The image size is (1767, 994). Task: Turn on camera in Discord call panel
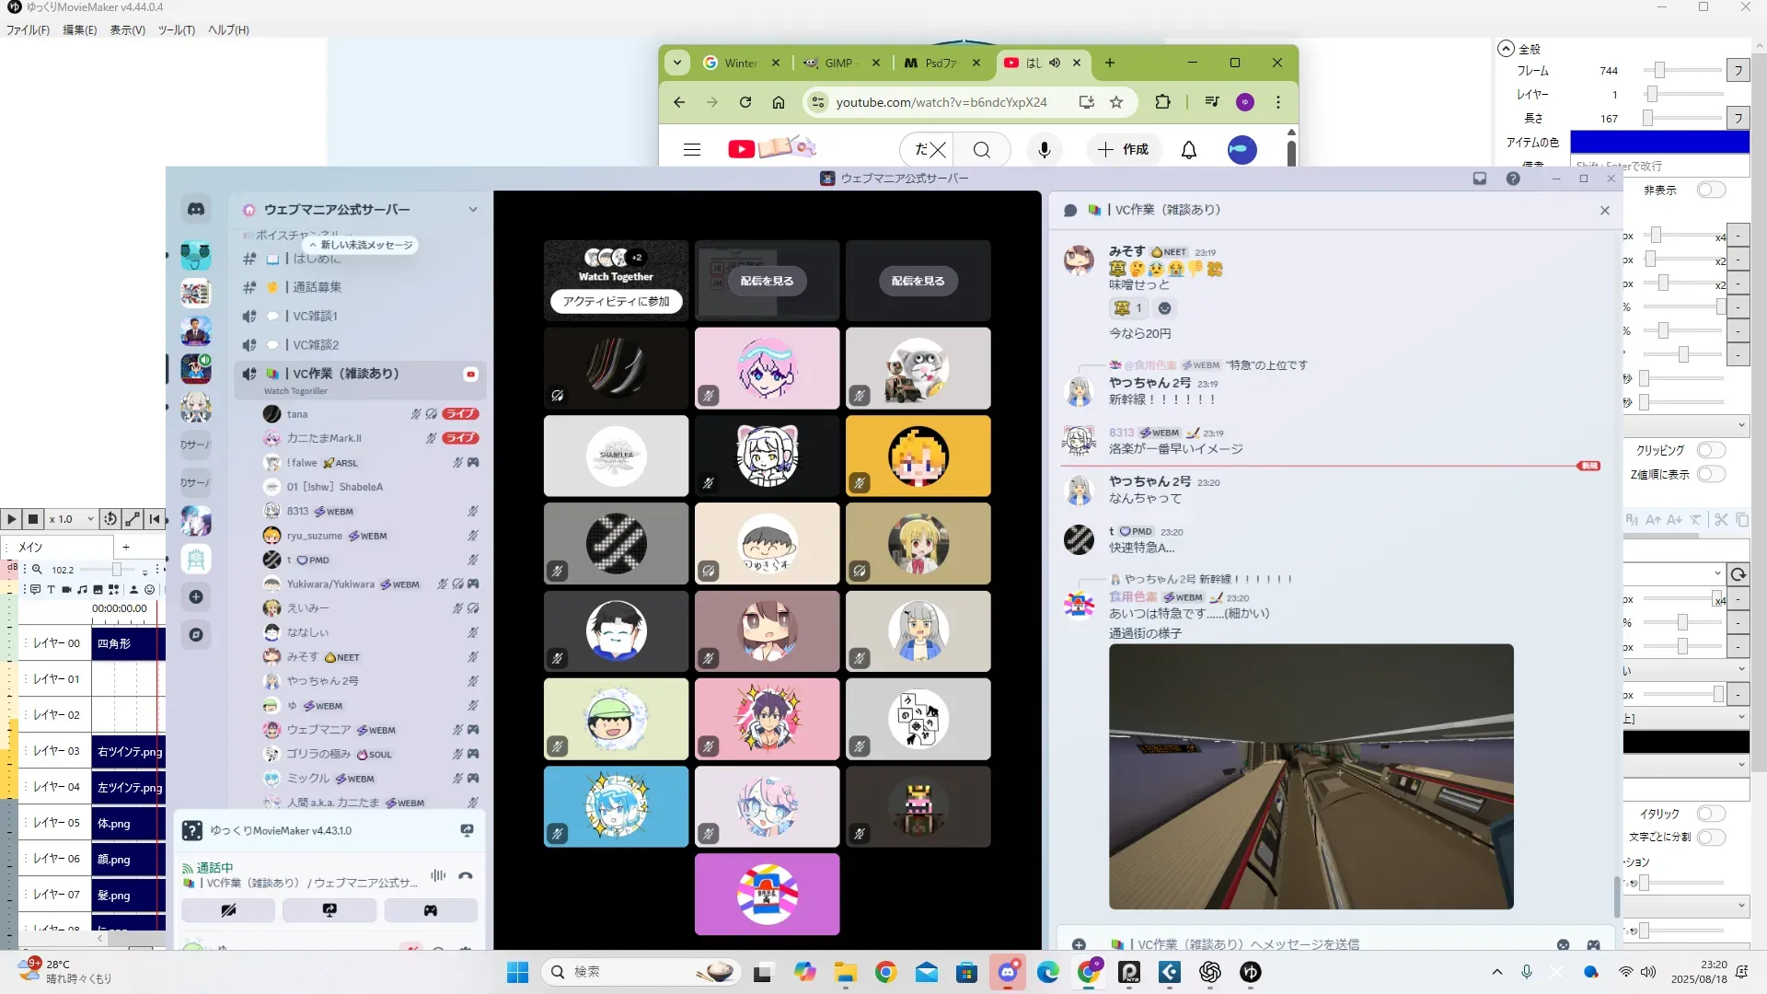tap(228, 910)
